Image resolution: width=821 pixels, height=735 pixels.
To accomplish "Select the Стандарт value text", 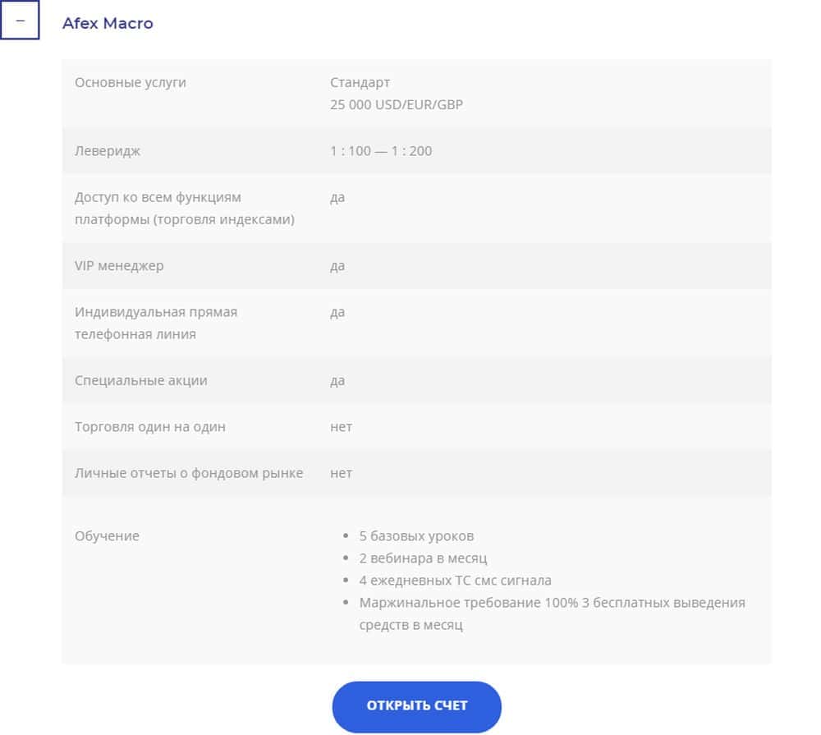I will point(360,82).
